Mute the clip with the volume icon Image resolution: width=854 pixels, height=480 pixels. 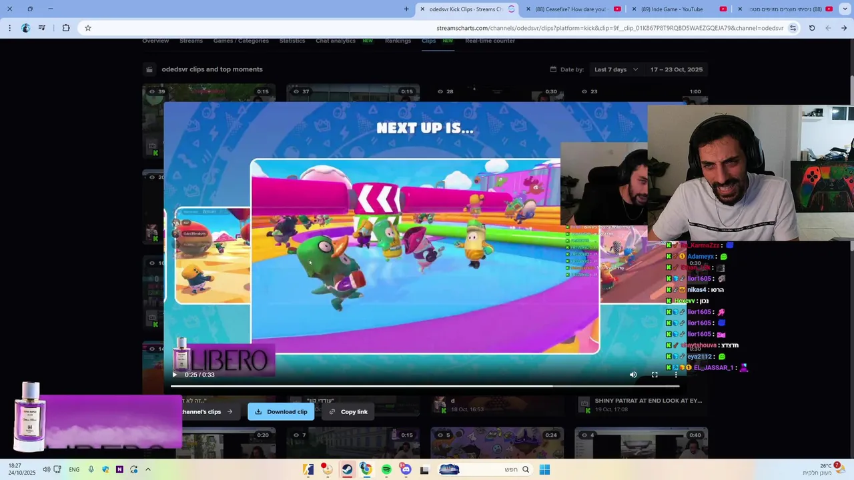pos(633,375)
